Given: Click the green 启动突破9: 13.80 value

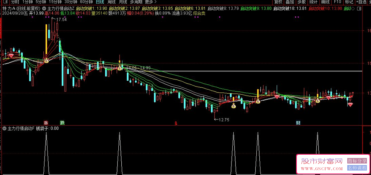Looking at the screenshot, I should coord(256,9).
